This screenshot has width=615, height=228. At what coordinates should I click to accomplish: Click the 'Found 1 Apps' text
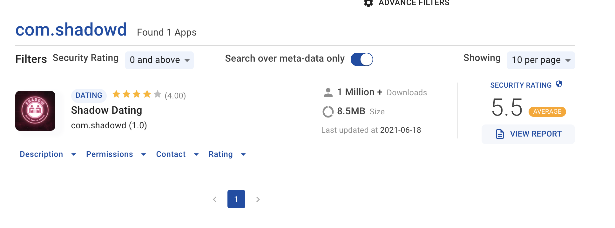[x=167, y=32]
